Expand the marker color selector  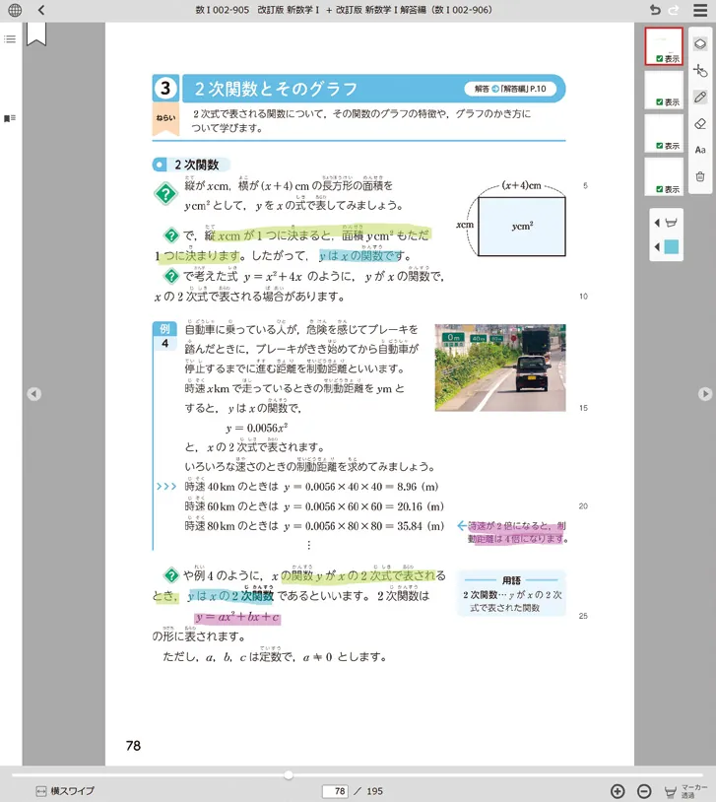pos(657,247)
